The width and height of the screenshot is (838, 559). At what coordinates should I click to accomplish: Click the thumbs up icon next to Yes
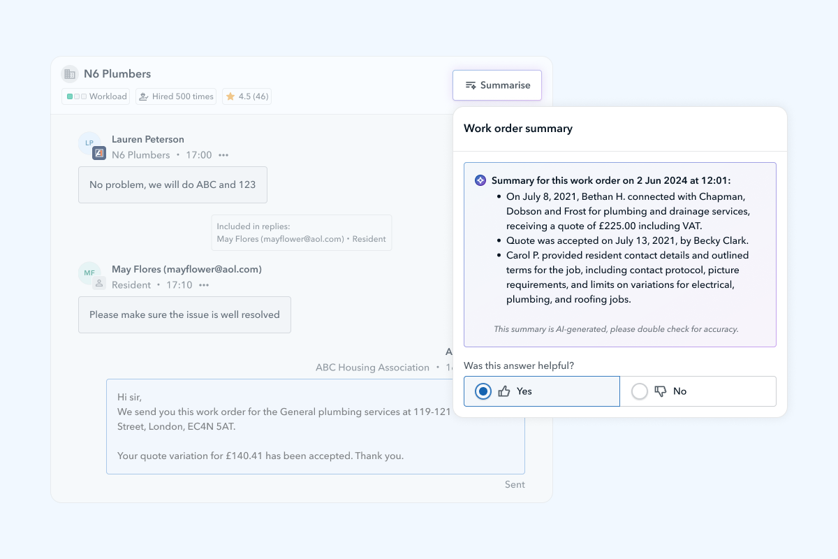pos(505,391)
